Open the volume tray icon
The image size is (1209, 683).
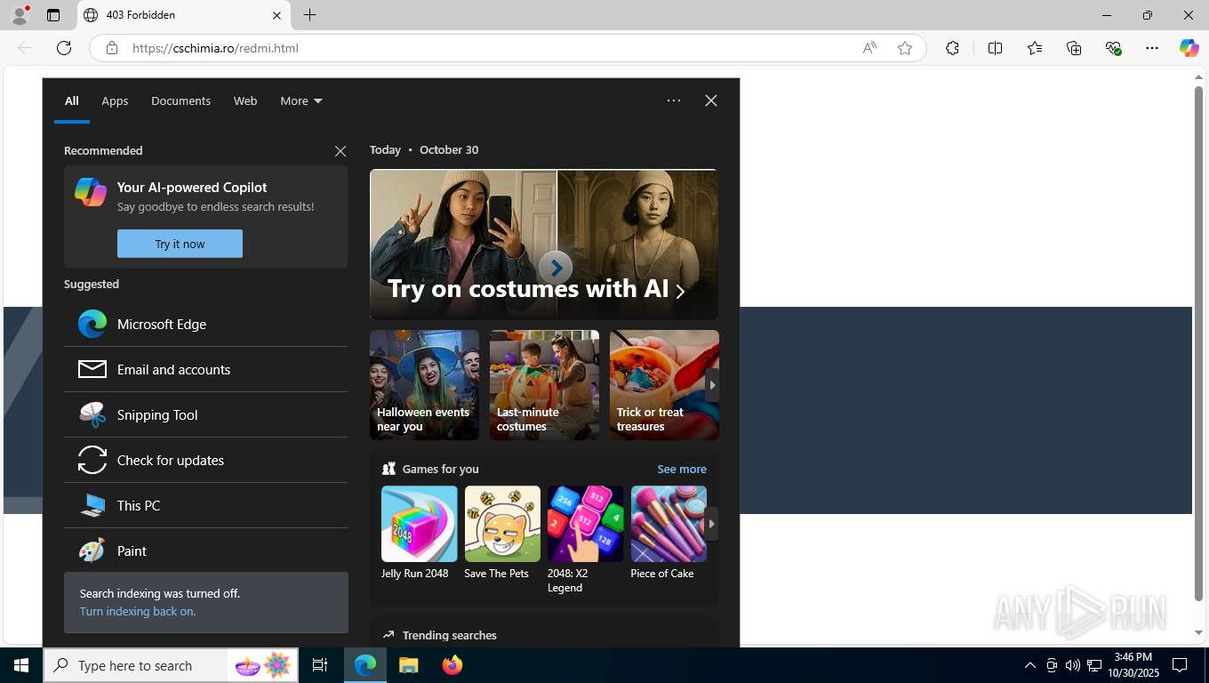(1073, 665)
